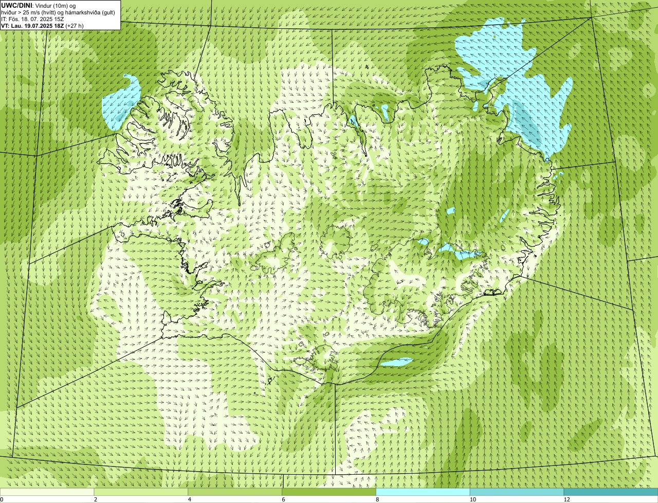Click the light cyan 8–10 legend swatch
This screenshot has height=503, width=658.
(x=423, y=492)
